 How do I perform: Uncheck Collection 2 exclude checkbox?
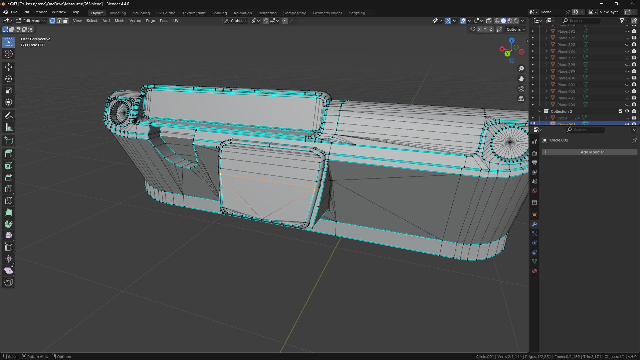click(620, 111)
